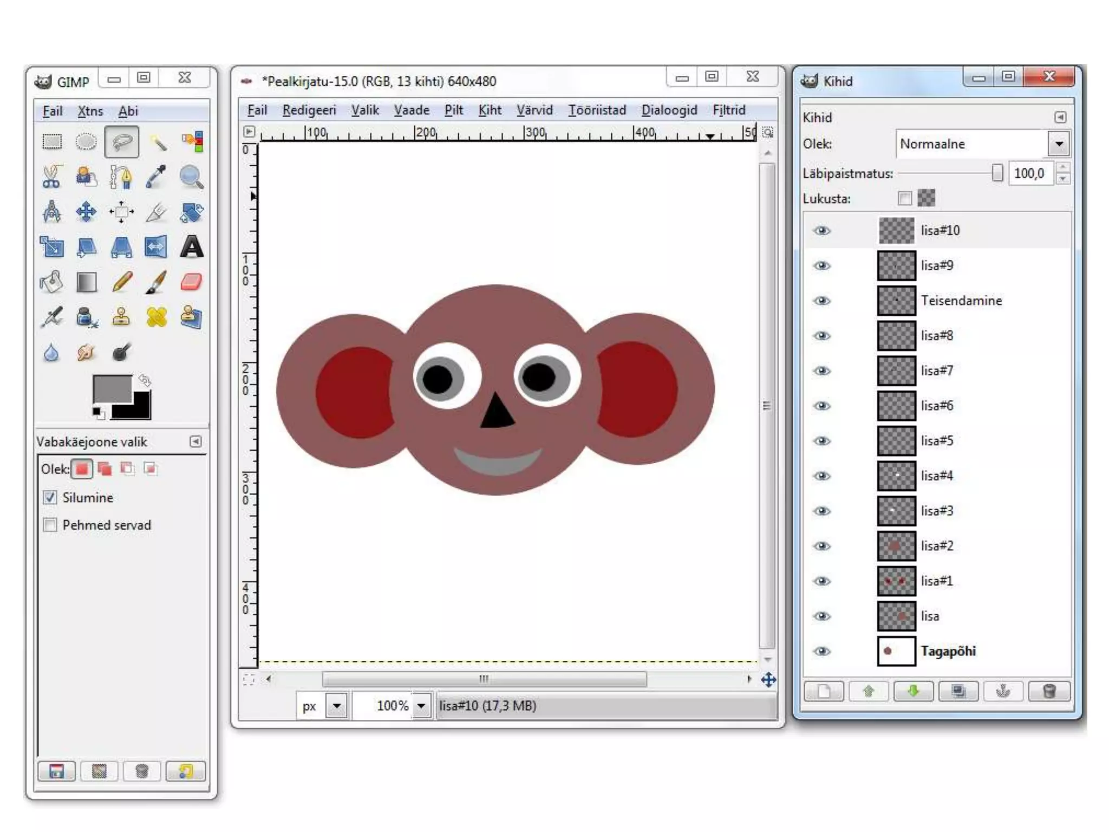Open the Värvid menu
The height and width of the screenshot is (832, 1109).
[534, 110]
